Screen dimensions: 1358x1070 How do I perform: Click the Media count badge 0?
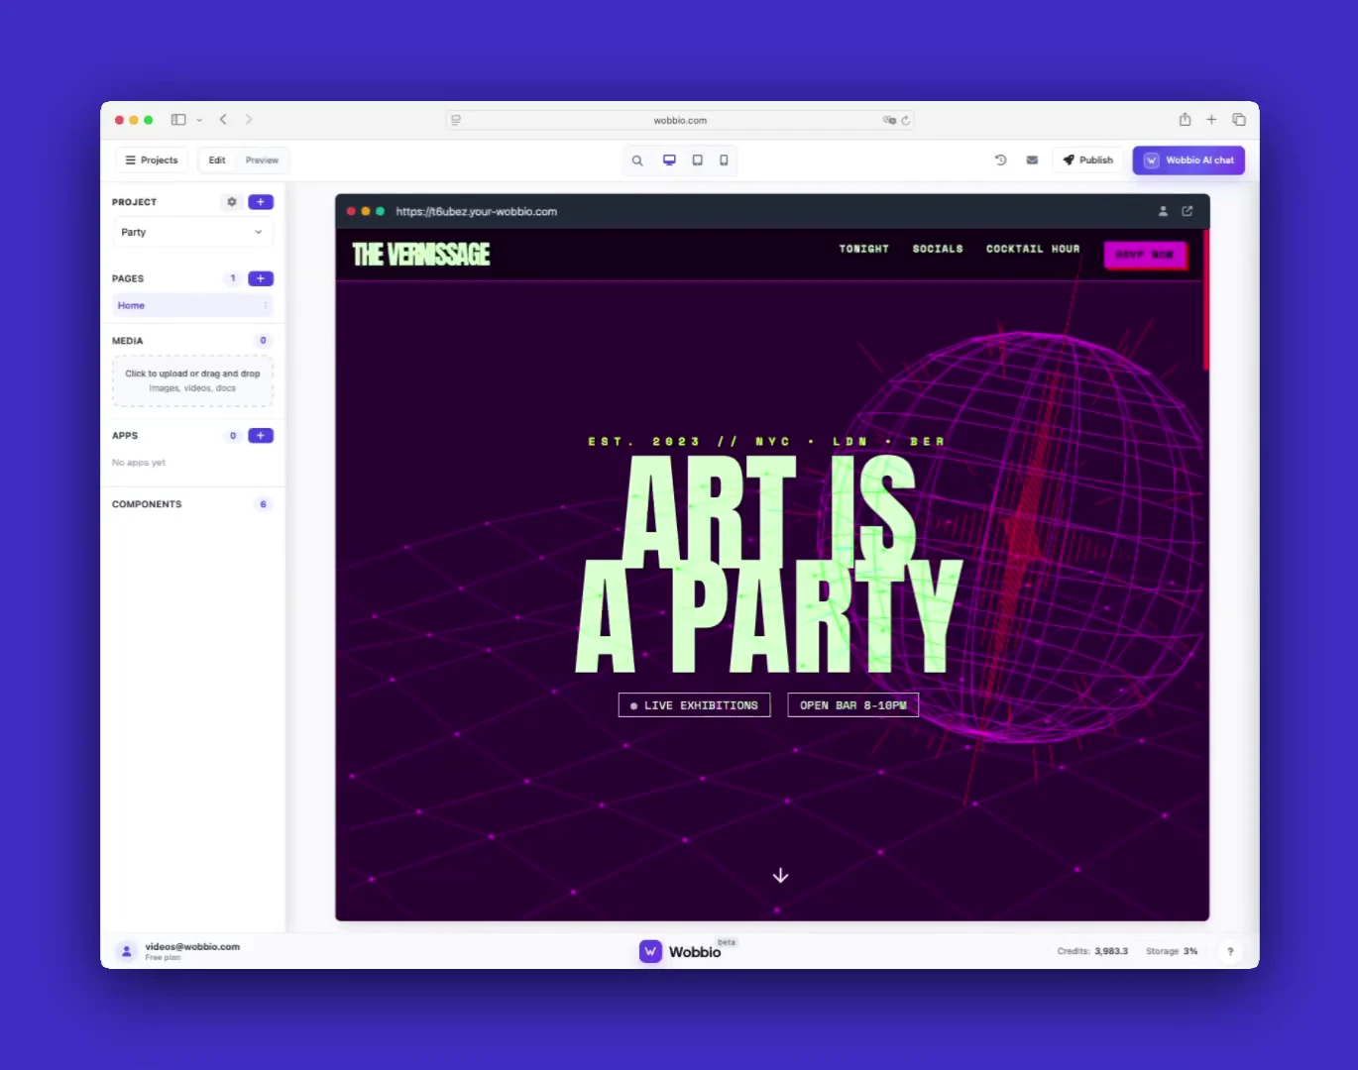pos(263,341)
